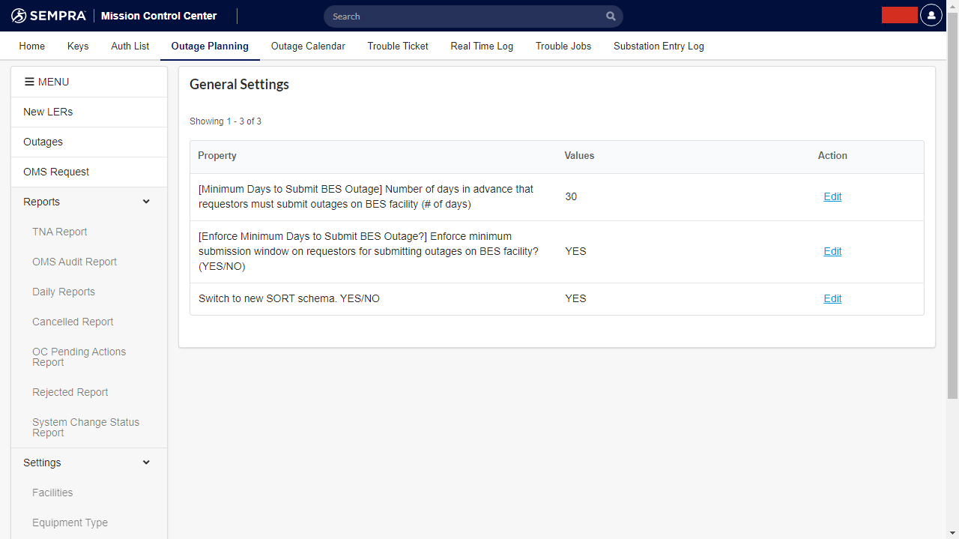Open the Facilities settings page

[52, 493]
